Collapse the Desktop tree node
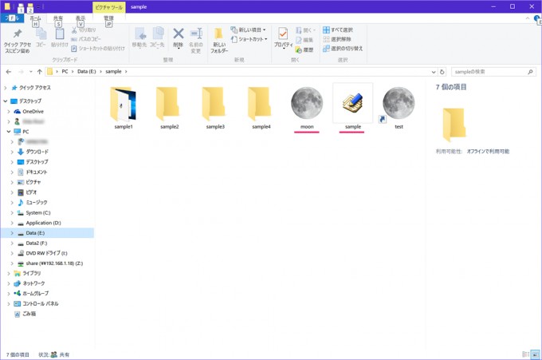542x360 pixels. [6, 101]
